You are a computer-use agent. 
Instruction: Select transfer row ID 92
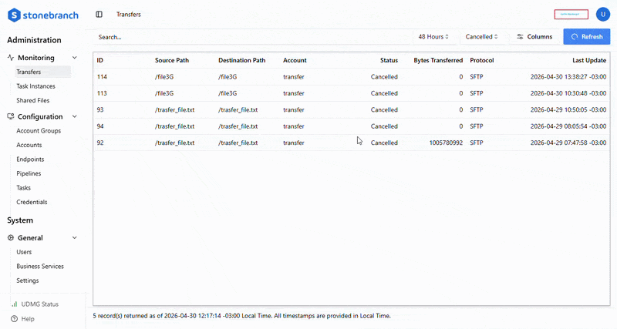click(x=352, y=143)
